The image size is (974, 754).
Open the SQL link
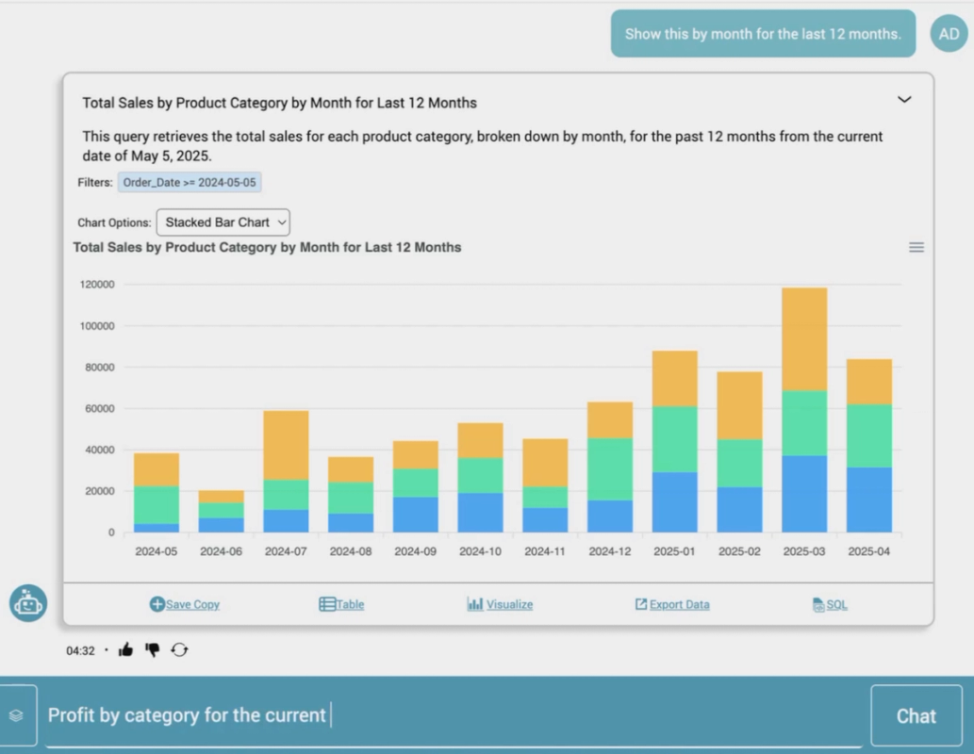coord(836,604)
